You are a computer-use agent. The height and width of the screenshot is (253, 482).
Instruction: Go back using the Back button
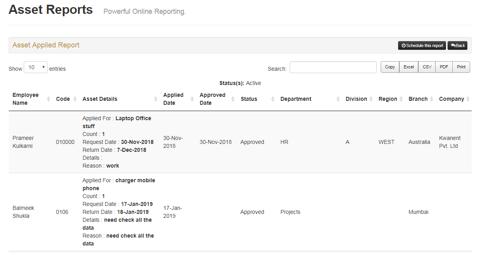tap(457, 45)
